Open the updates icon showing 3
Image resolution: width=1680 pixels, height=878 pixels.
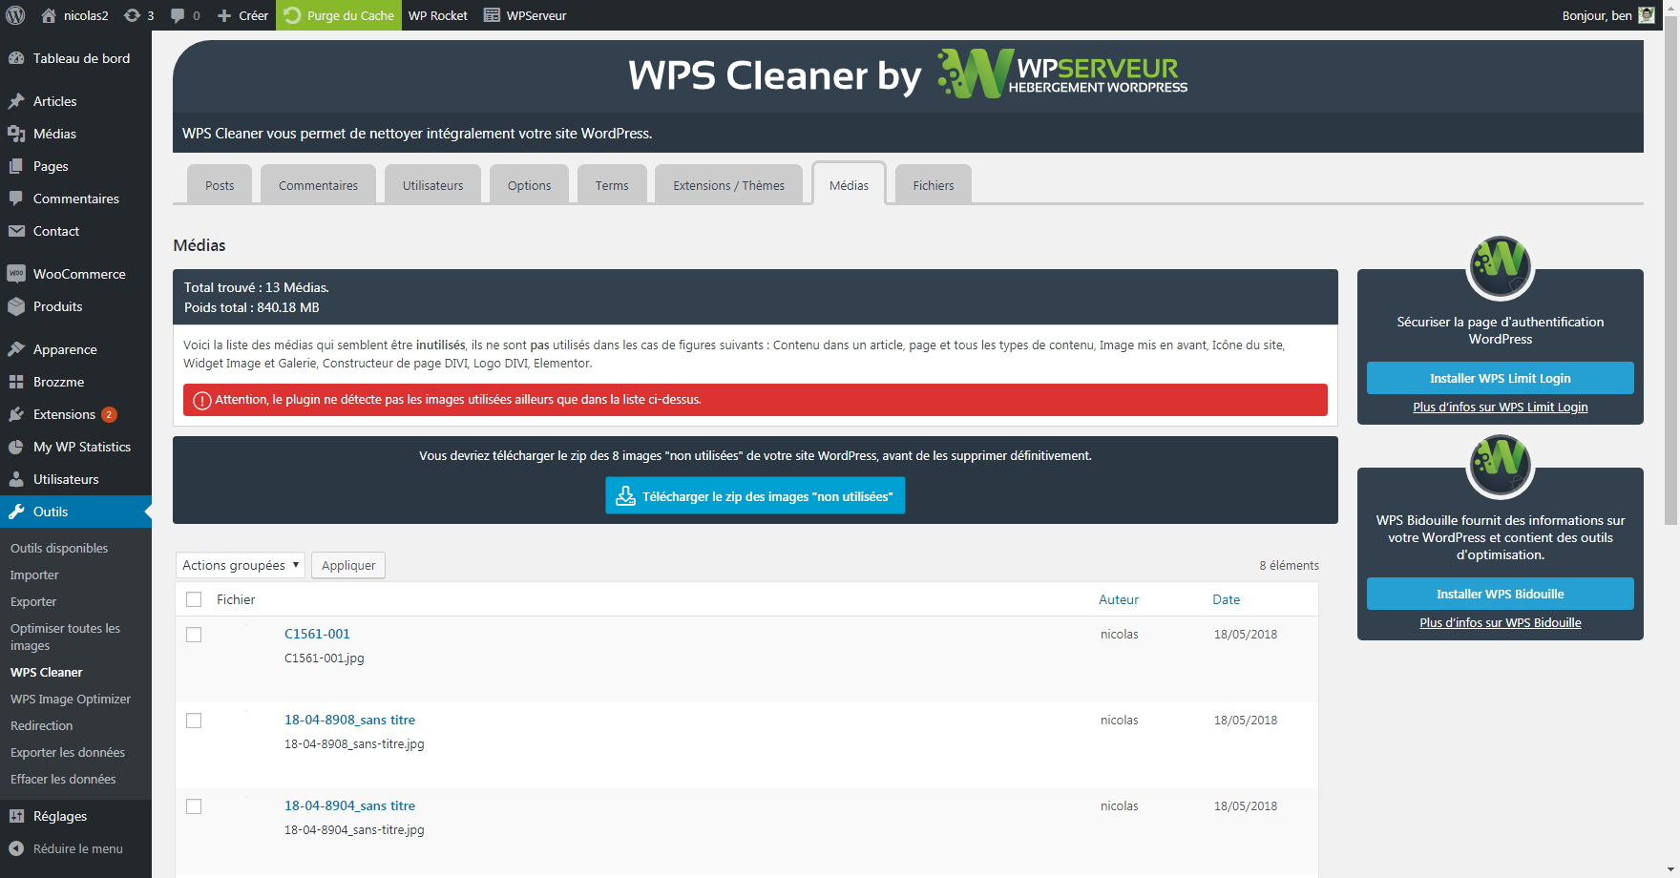pos(133,15)
